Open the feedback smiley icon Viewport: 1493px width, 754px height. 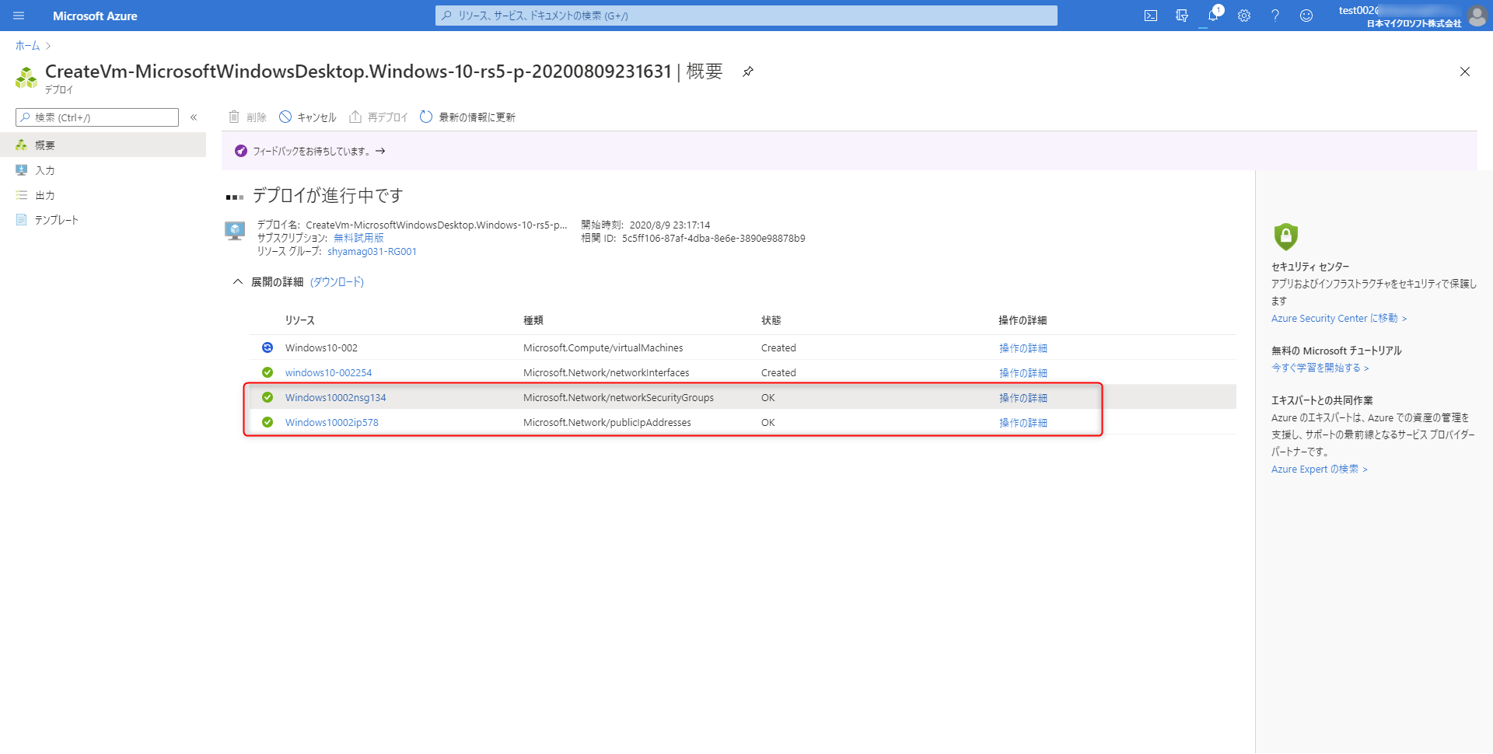pyautogui.click(x=1306, y=16)
